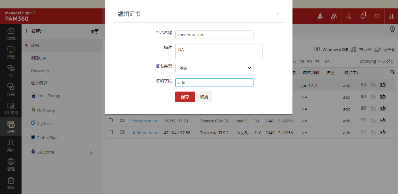398x194 pixels.
Task: Select DigiCert in the left menu
Action: point(44,123)
